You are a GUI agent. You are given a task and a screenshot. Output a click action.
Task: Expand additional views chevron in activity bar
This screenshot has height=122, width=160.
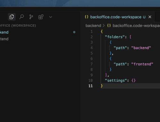(x=51, y=17)
